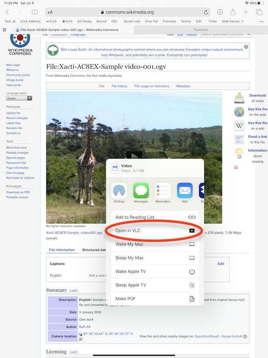Click Download as PDF link

pos(18,192)
